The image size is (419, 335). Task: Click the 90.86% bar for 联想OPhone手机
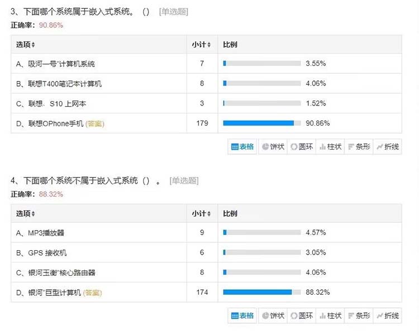click(x=258, y=123)
